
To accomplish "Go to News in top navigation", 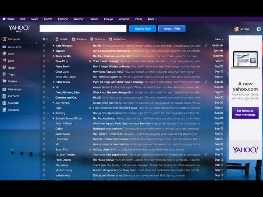I will 35,19.
